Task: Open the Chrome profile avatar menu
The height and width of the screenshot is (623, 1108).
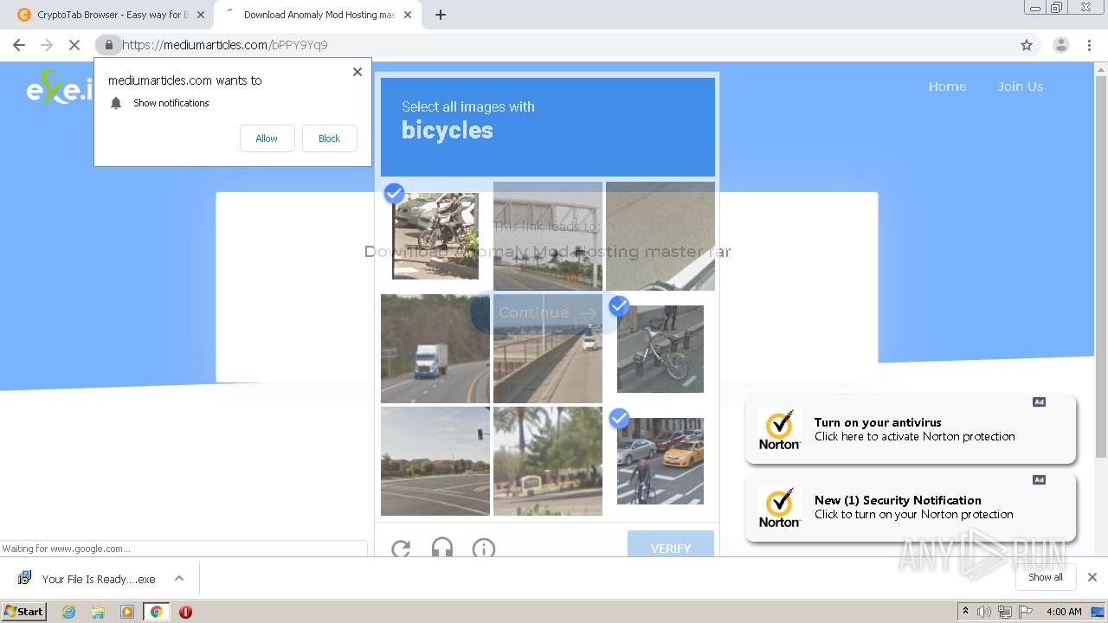Action: (x=1060, y=45)
